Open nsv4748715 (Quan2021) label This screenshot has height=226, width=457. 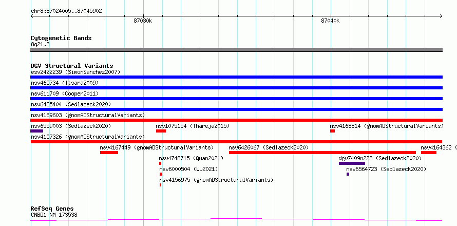click(x=191, y=158)
